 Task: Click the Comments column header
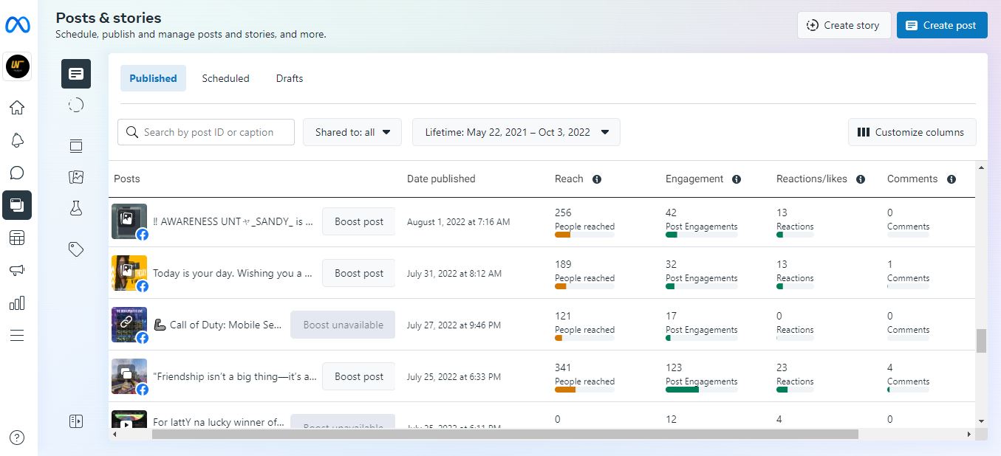pyautogui.click(x=912, y=179)
